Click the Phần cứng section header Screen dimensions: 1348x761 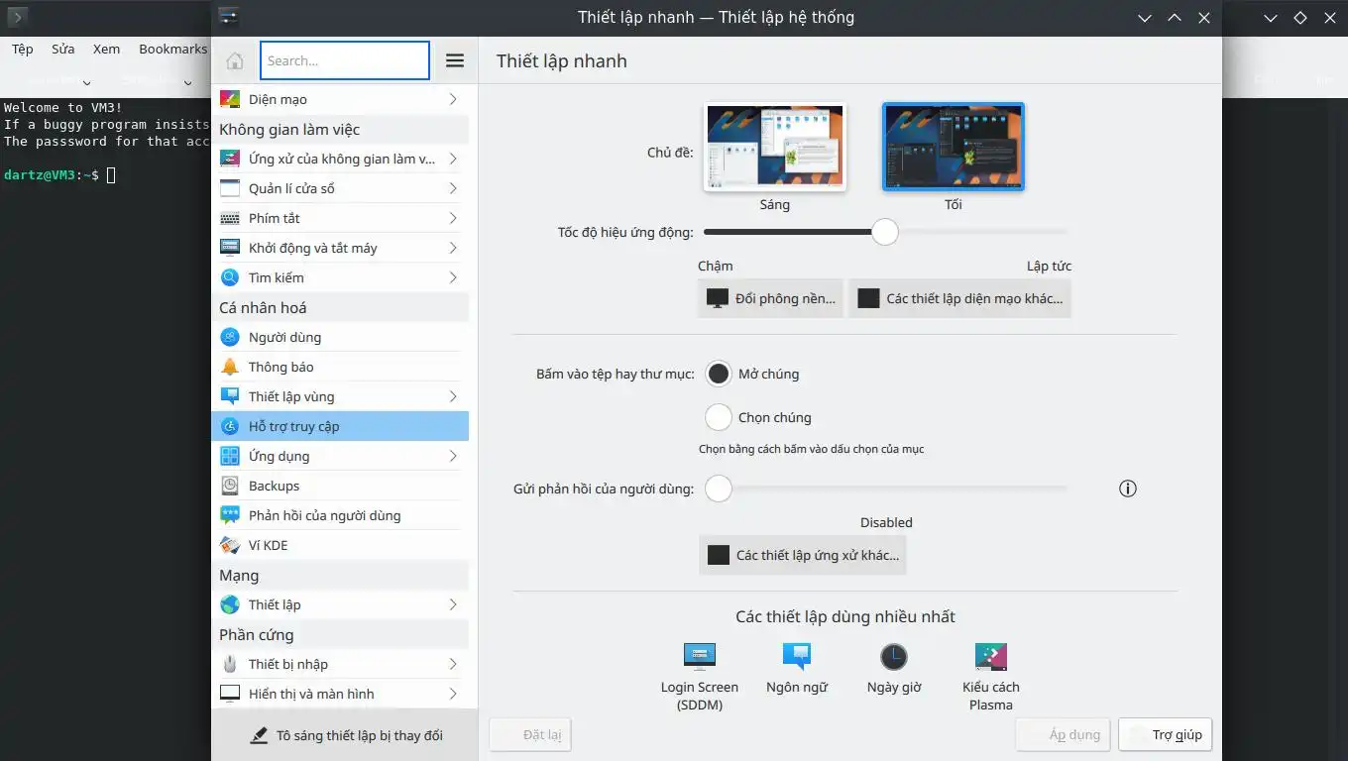coord(256,635)
